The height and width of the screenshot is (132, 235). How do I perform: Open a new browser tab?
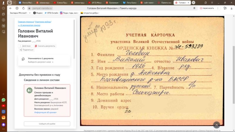pos(194,3)
